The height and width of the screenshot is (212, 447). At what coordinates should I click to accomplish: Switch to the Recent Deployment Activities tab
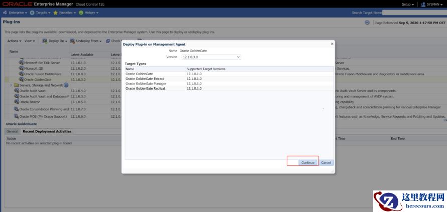(47, 131)
